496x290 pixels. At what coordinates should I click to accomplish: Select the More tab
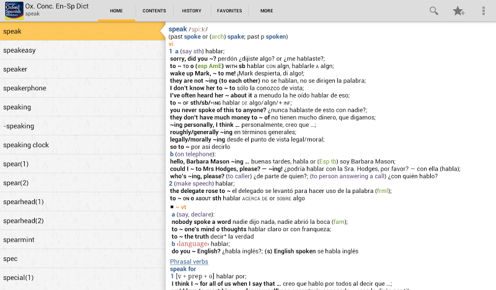coord(267,11)
